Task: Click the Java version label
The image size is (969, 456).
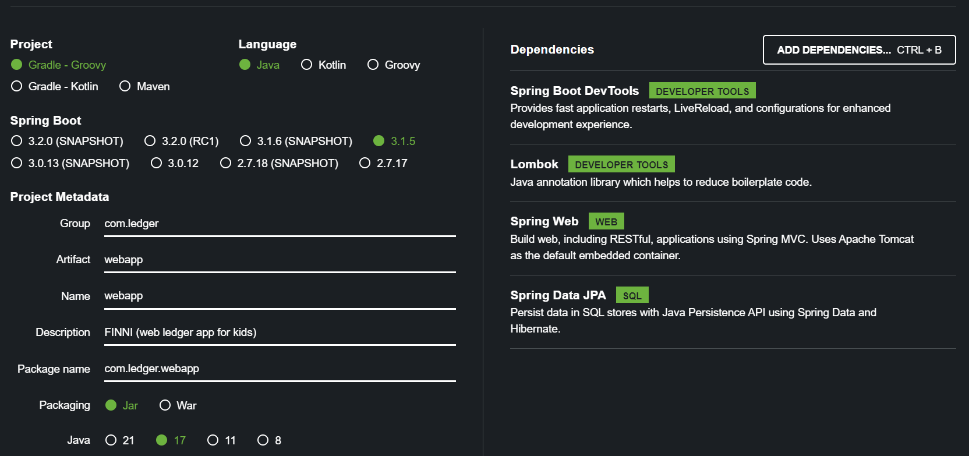Action: 79,440
